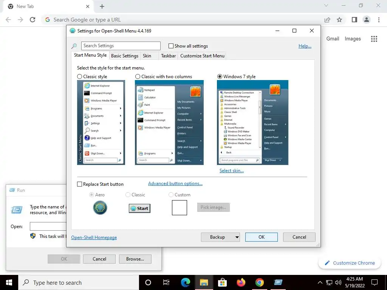Screen dimensions: 387x290
Task: Expand the Backup button dropdown arrow
Action: pos(237,237)
